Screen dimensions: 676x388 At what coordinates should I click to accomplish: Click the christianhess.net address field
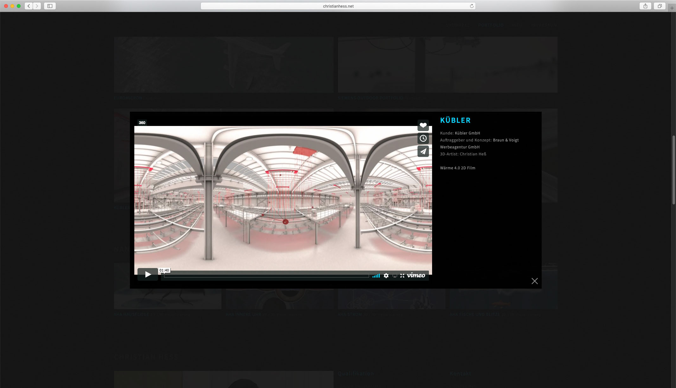point(338,6)
